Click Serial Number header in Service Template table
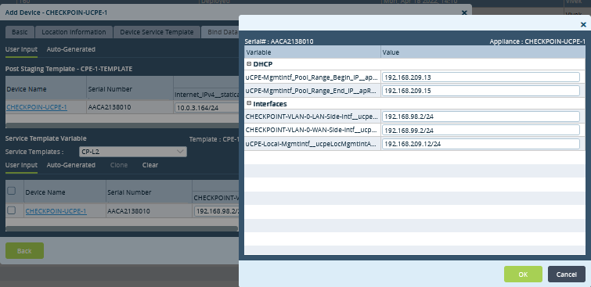Screen dimensions: 591x287 (x=129, y=192)
